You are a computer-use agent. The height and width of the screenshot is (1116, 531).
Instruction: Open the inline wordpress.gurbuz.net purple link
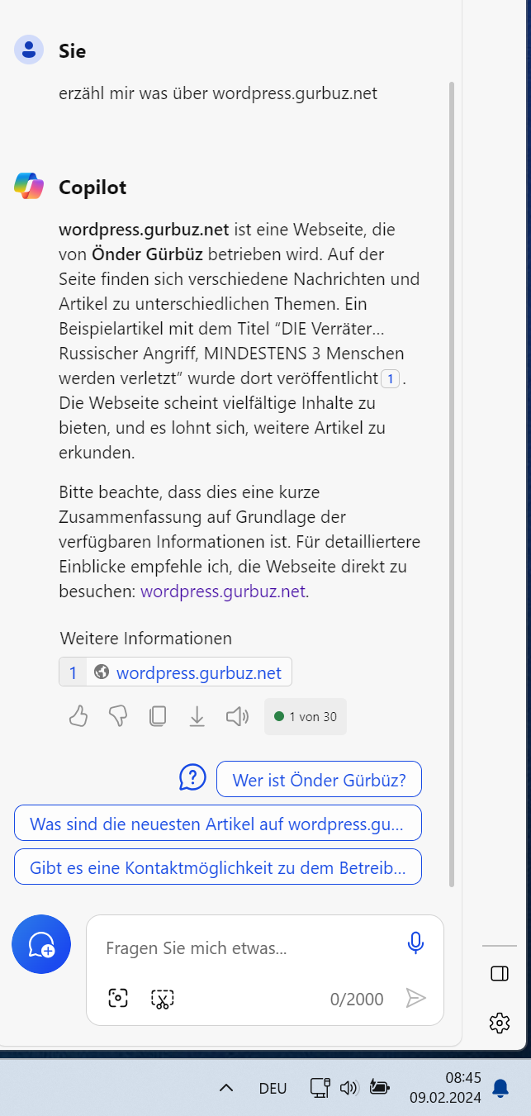(223, 591)
